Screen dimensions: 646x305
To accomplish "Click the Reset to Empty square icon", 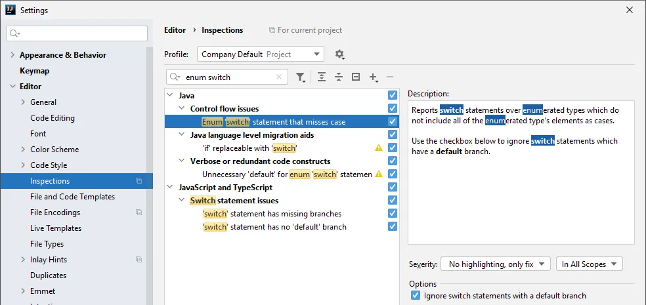I will (x=356, y=77).
